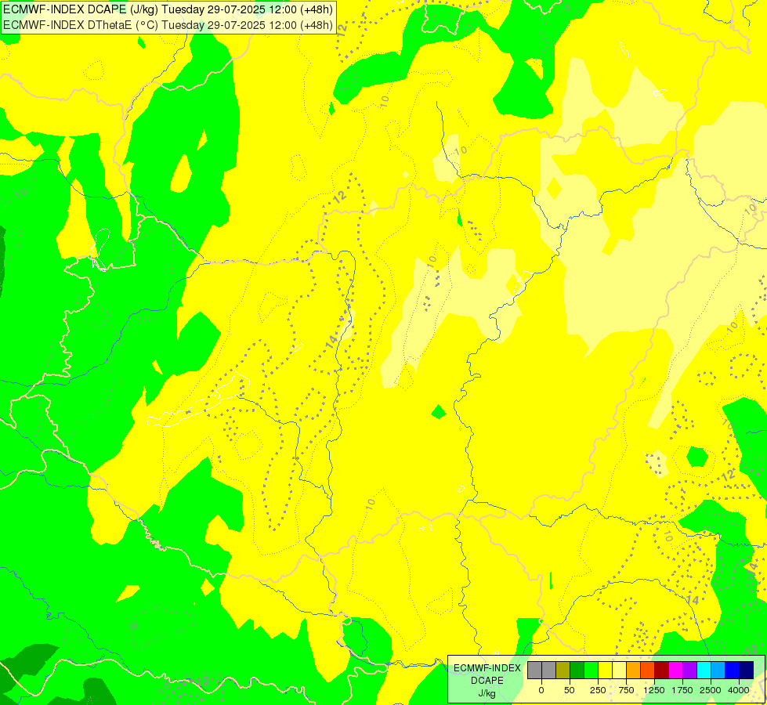Click the 50 legend scale value
The width and height of the screenshot is (767, 705).
[570, 690]
